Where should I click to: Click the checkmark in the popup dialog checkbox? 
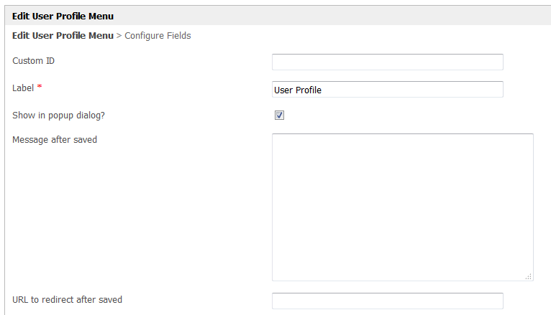click(279, 115)
